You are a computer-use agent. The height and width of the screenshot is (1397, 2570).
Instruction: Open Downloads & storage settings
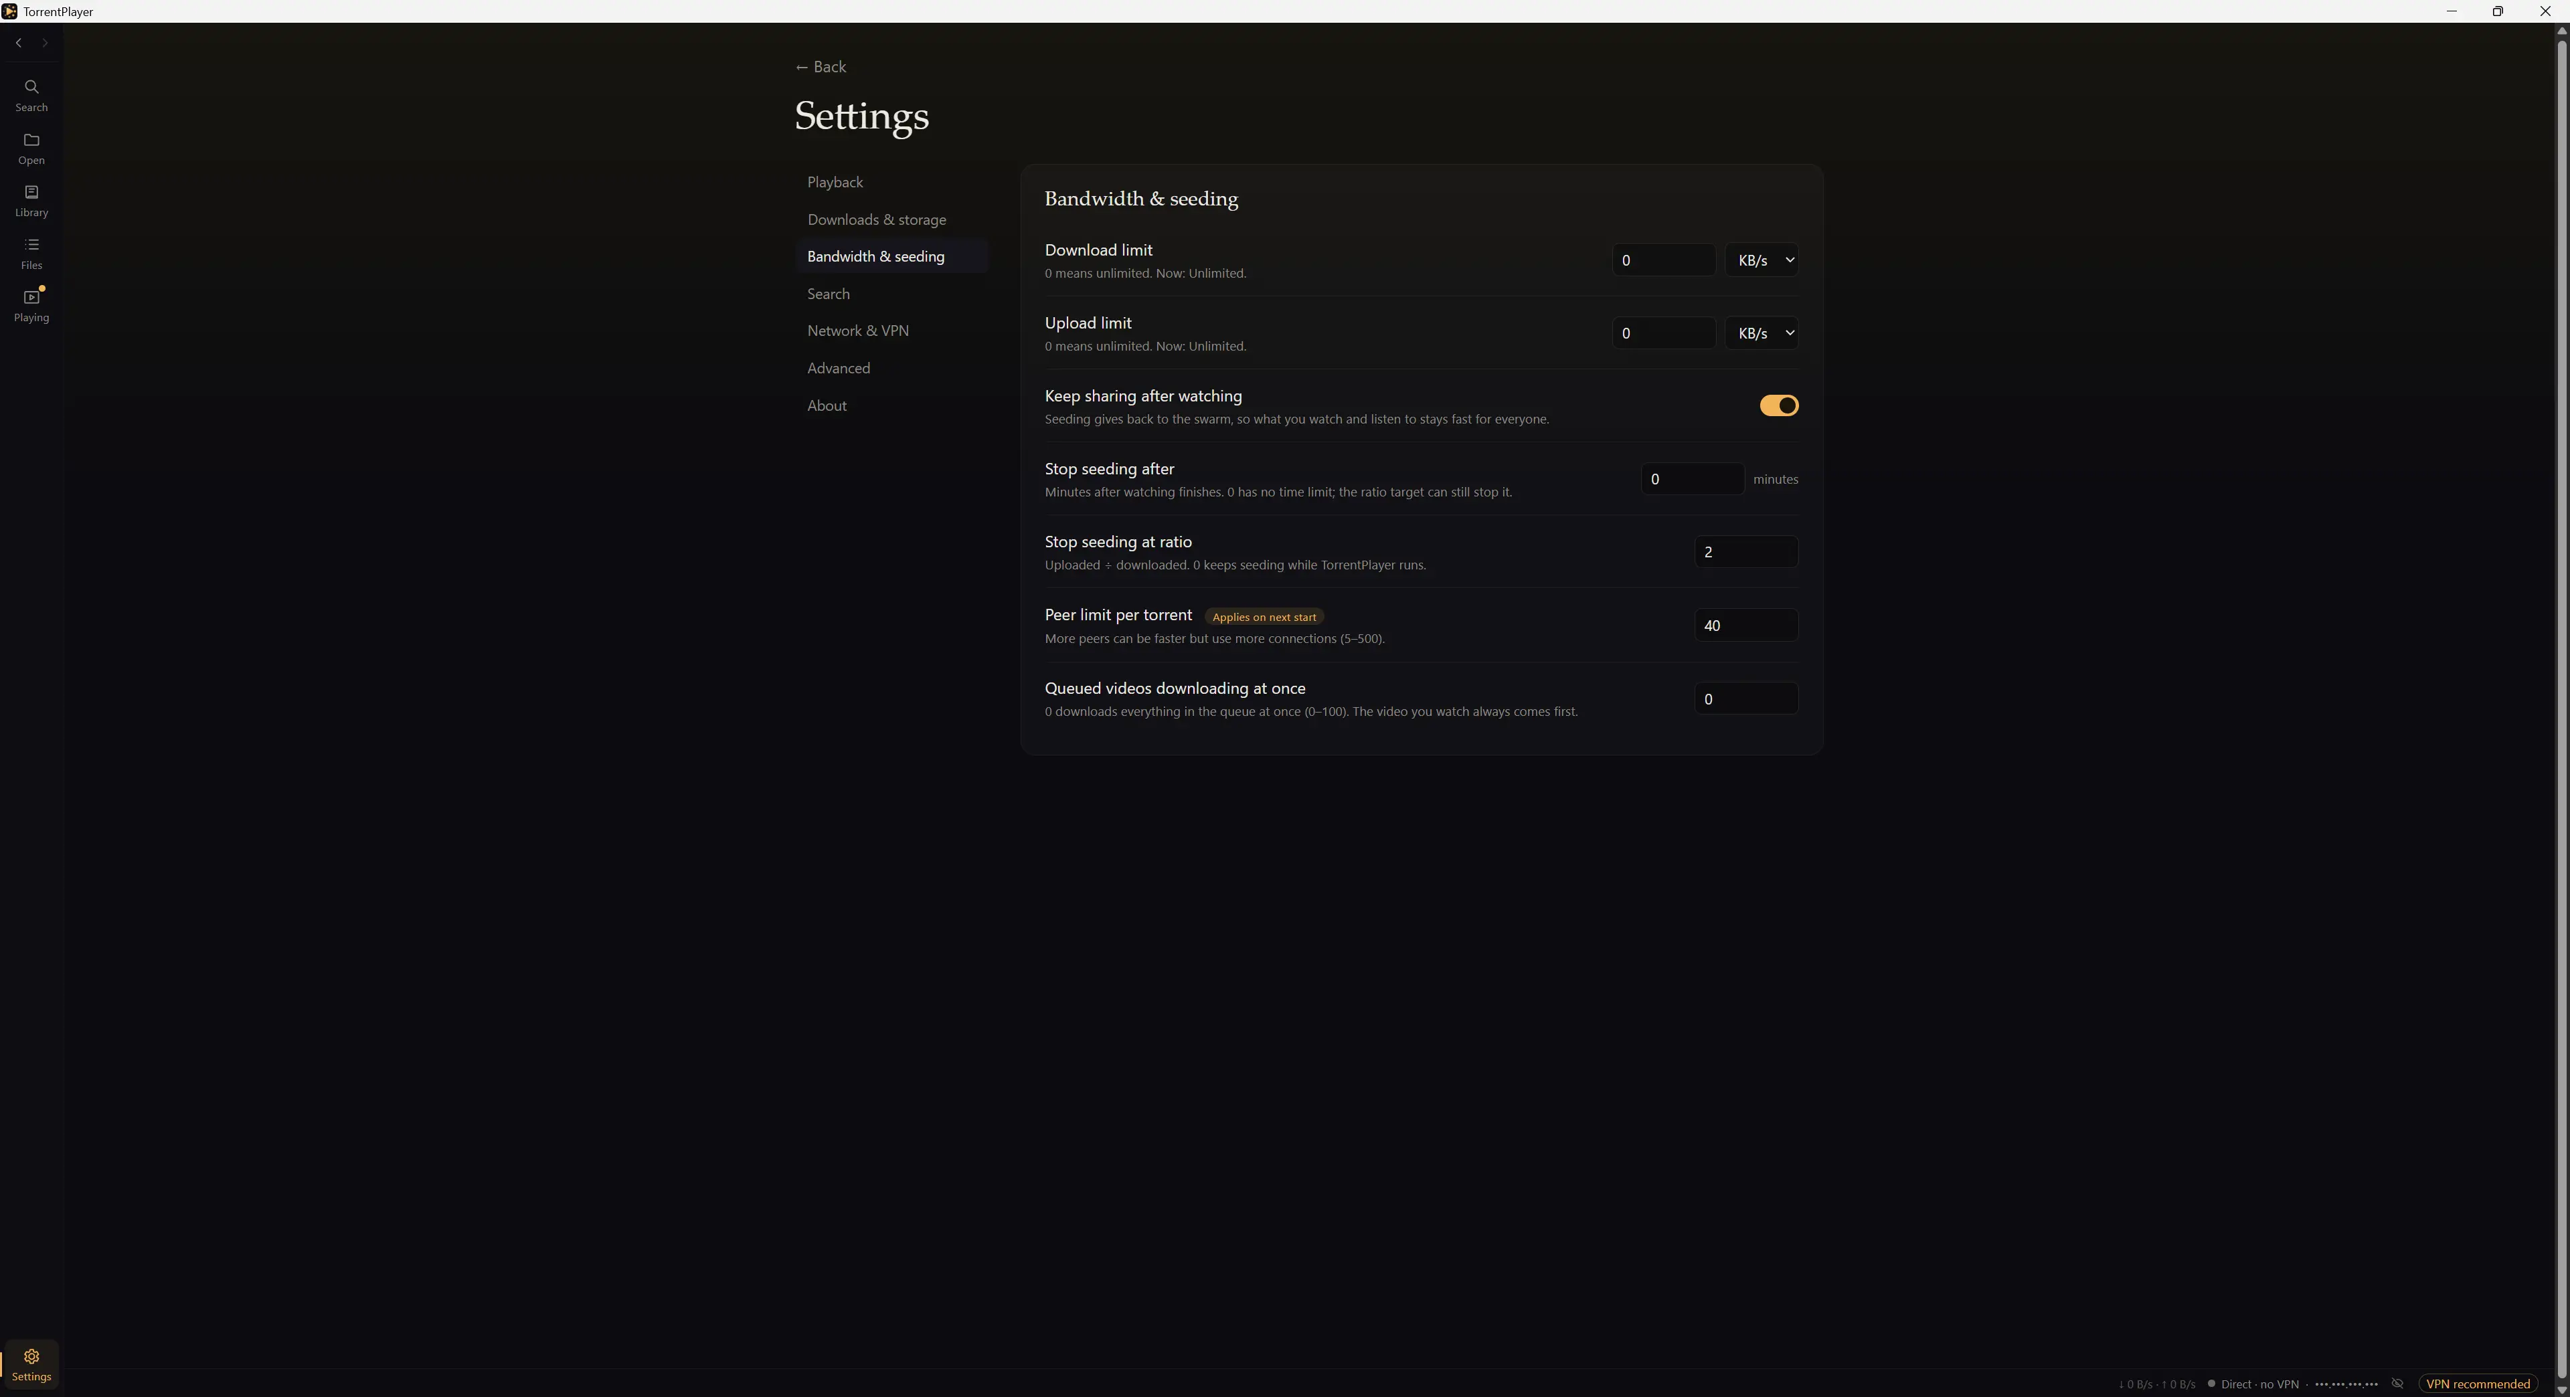891,219
